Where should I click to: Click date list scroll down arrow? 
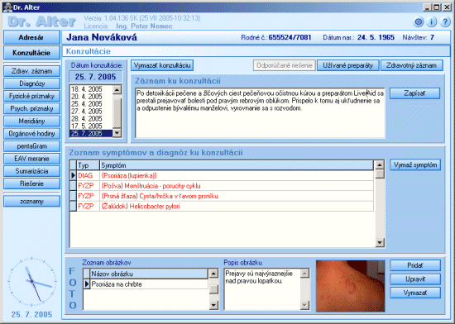(117, 133)
